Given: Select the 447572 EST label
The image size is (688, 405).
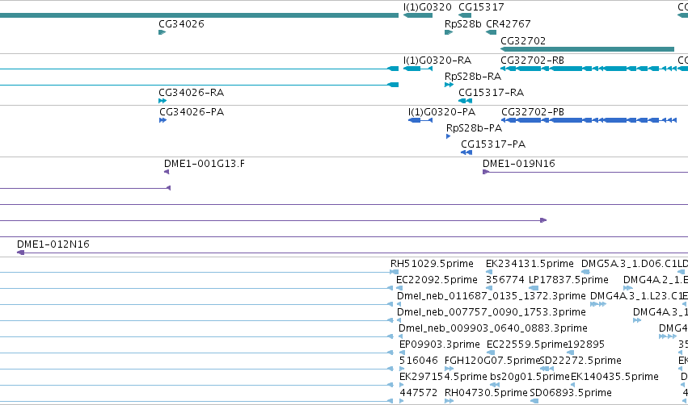Looking at the screenshot, I should (418, 393).
